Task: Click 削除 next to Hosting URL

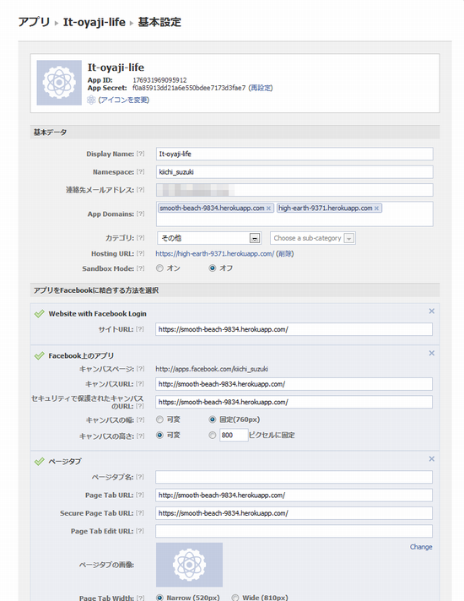Action: tap(284, 254)
